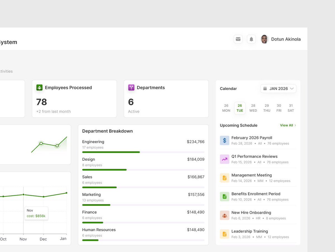The width and height of the screenshot is (335, 252).
Task: Click the Dec axis label
Action: [x=43, y=239]
